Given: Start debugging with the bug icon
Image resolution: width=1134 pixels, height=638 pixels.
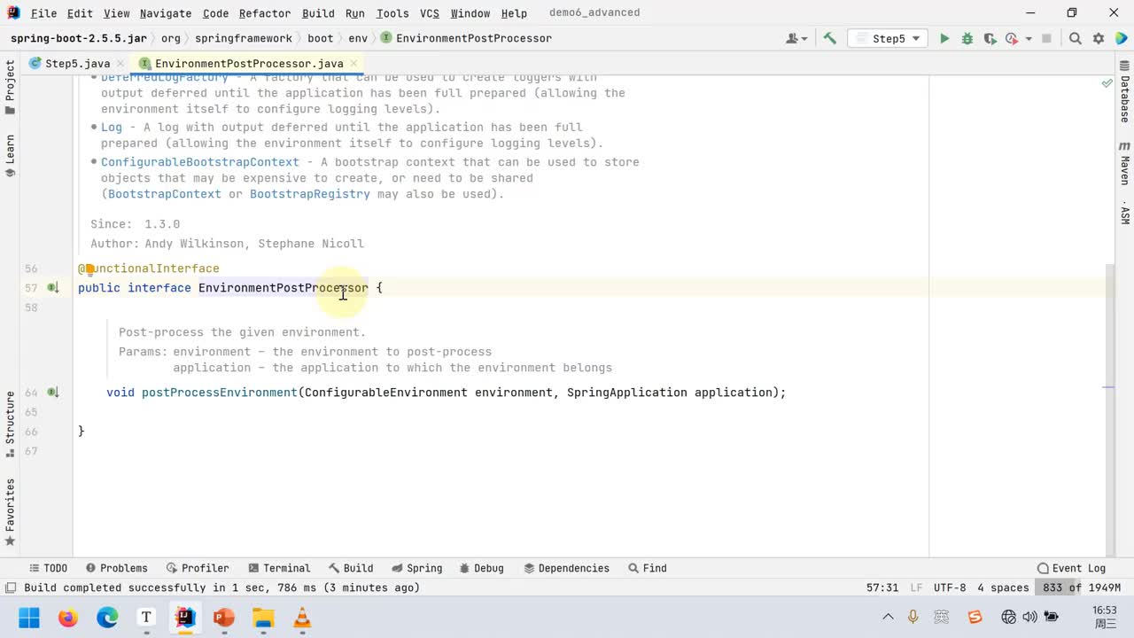Looking at the screenshot, I should (x=967, y=38).
